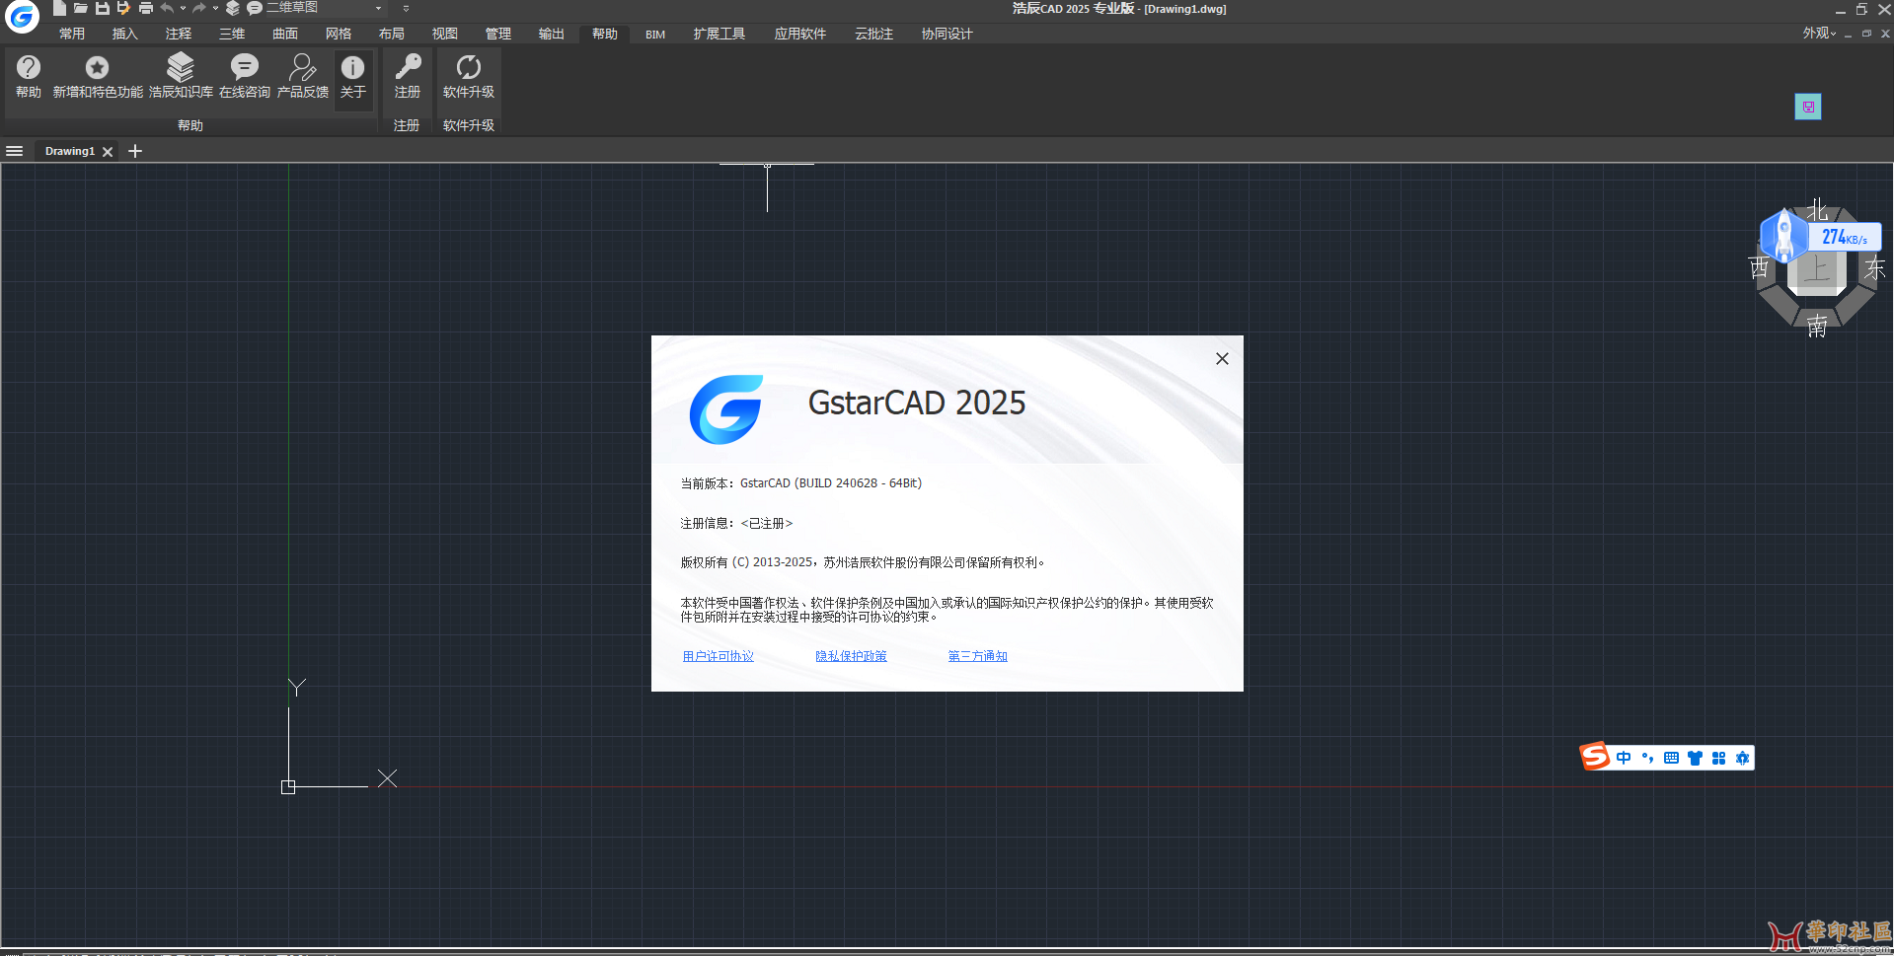Image resolution: width=1894 pixels, height=956 pixels.
Task: Start 在线咨询 online consultation
Action: click(245, 77)
